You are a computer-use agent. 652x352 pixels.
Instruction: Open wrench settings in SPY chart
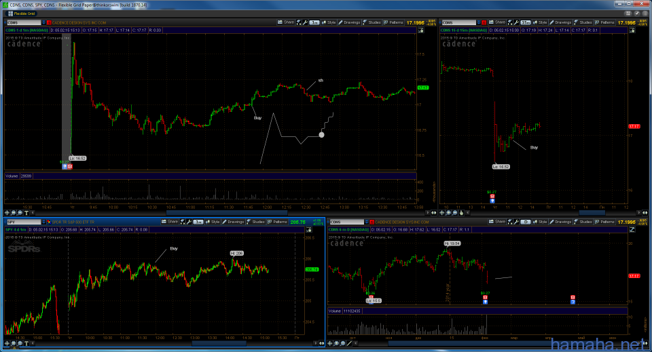coord(189,222)
